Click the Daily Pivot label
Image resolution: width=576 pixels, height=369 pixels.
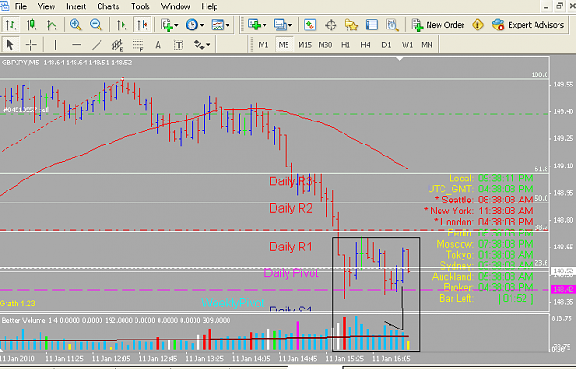(291, 273)
